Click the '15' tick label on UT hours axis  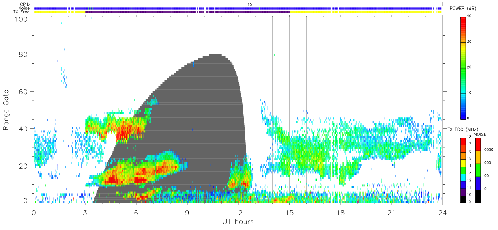289,213
